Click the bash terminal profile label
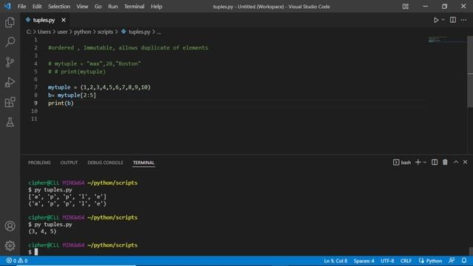This screenshot has width=473, height=266. coord(406,163)
